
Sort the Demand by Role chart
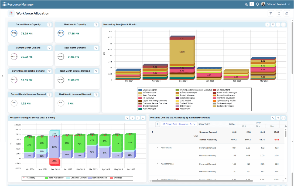pos(268,24)
